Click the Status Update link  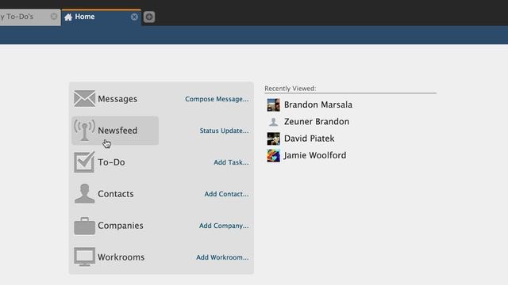(x=224, y=131)
